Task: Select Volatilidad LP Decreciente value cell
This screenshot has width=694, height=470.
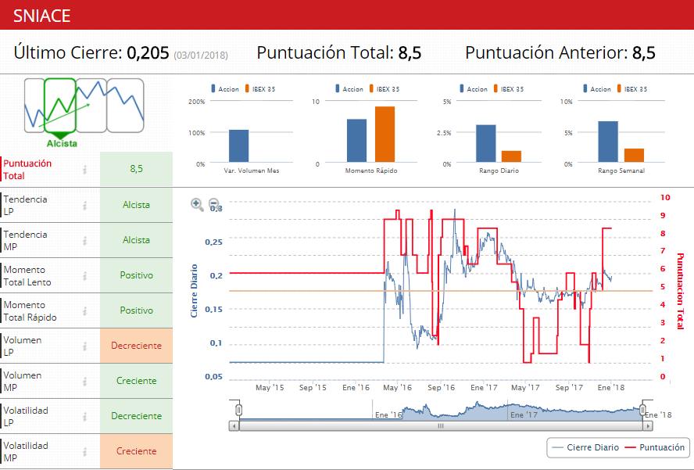Action: click(136, 416)
